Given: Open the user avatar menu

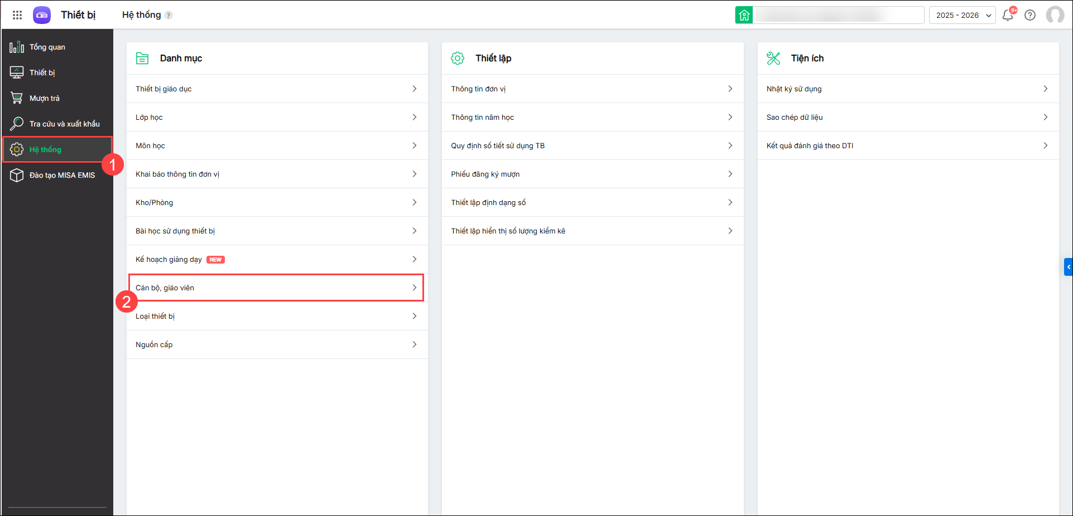Looking at the screenshot, I should click(1055, 15).
